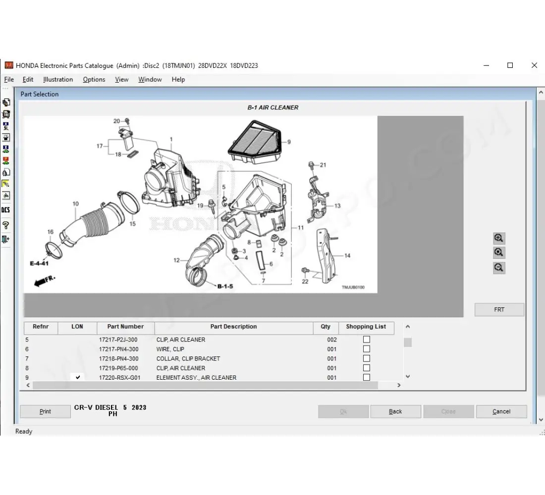The image size is (545, 495).
Task: Open the Help menu
Action: (178, 80)
